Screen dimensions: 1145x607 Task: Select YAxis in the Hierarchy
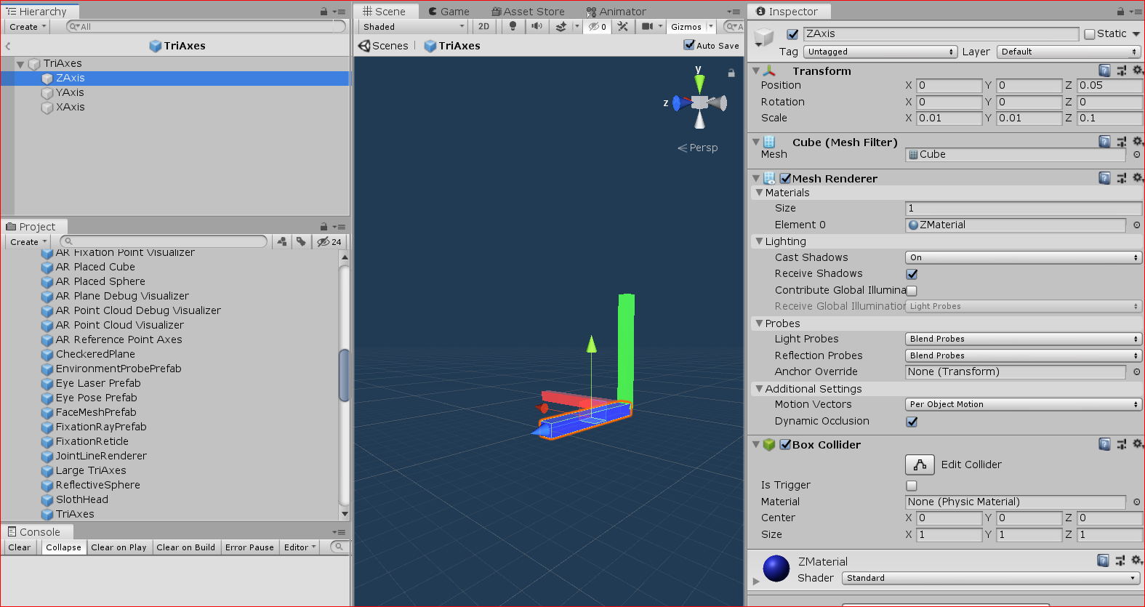[x=70, y=92]
